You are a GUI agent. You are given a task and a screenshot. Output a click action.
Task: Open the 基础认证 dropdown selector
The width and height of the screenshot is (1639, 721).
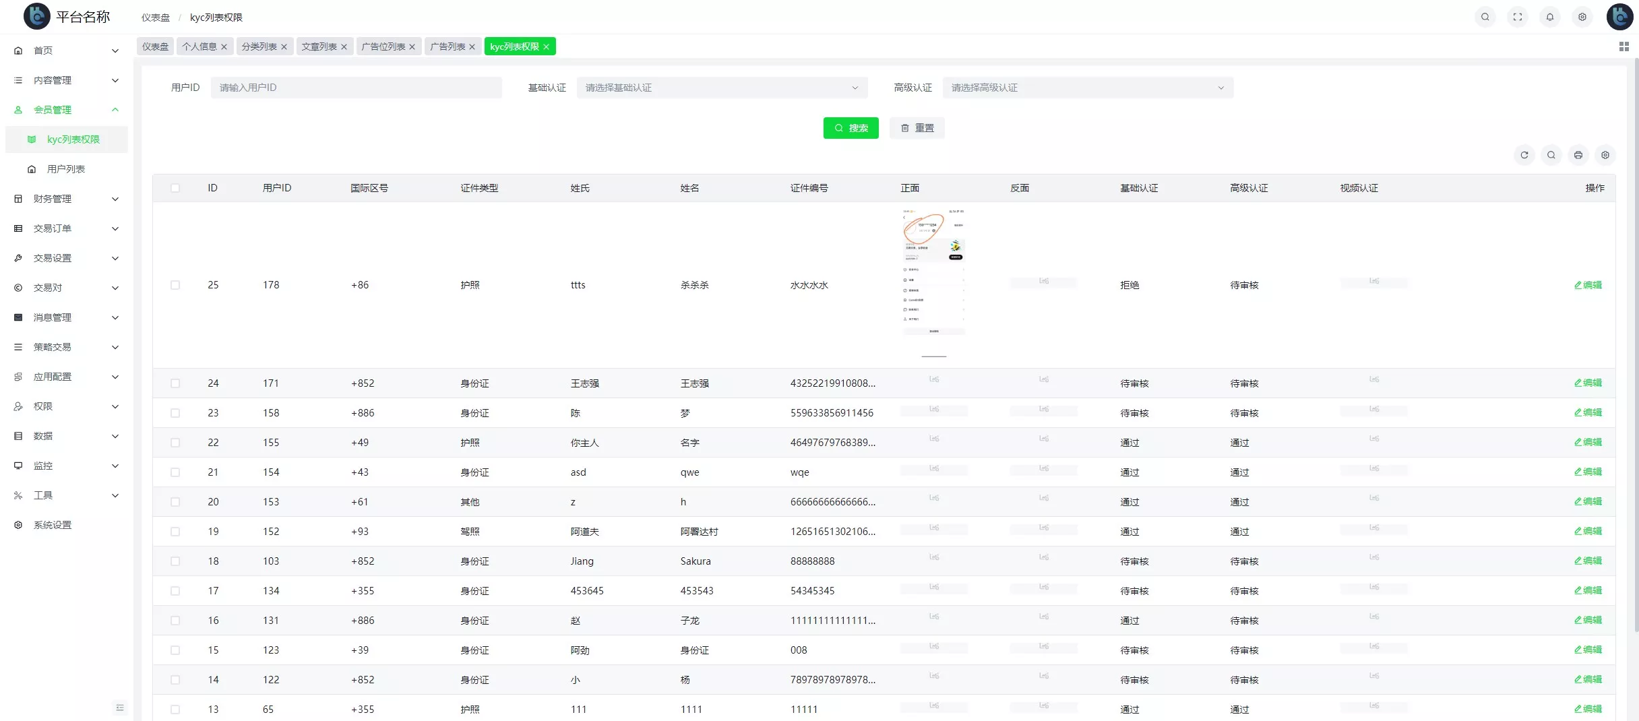point(721,88)
